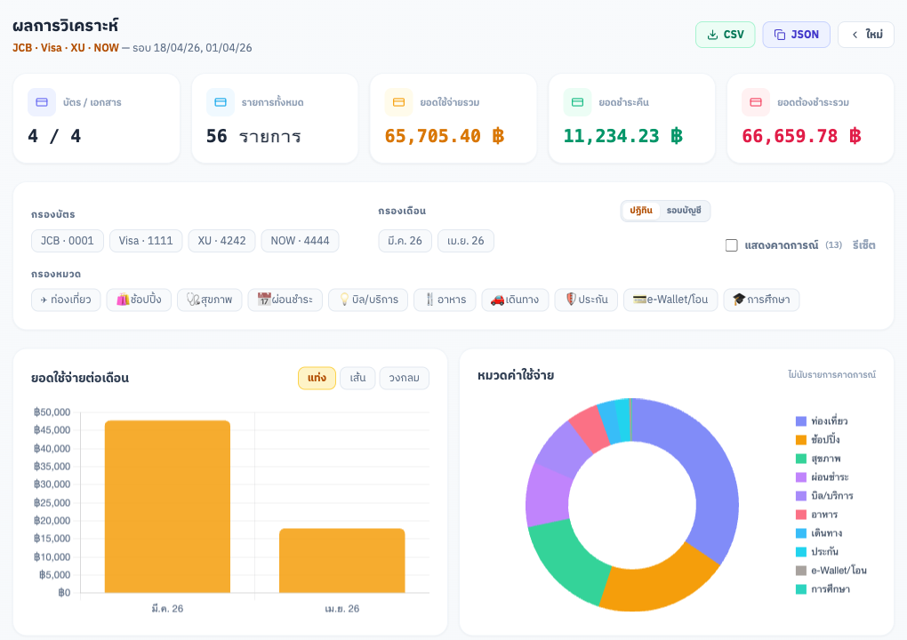Filter by card NOW · 4444
This screenshot has height=640, width=907.
[x=301, y=241]
